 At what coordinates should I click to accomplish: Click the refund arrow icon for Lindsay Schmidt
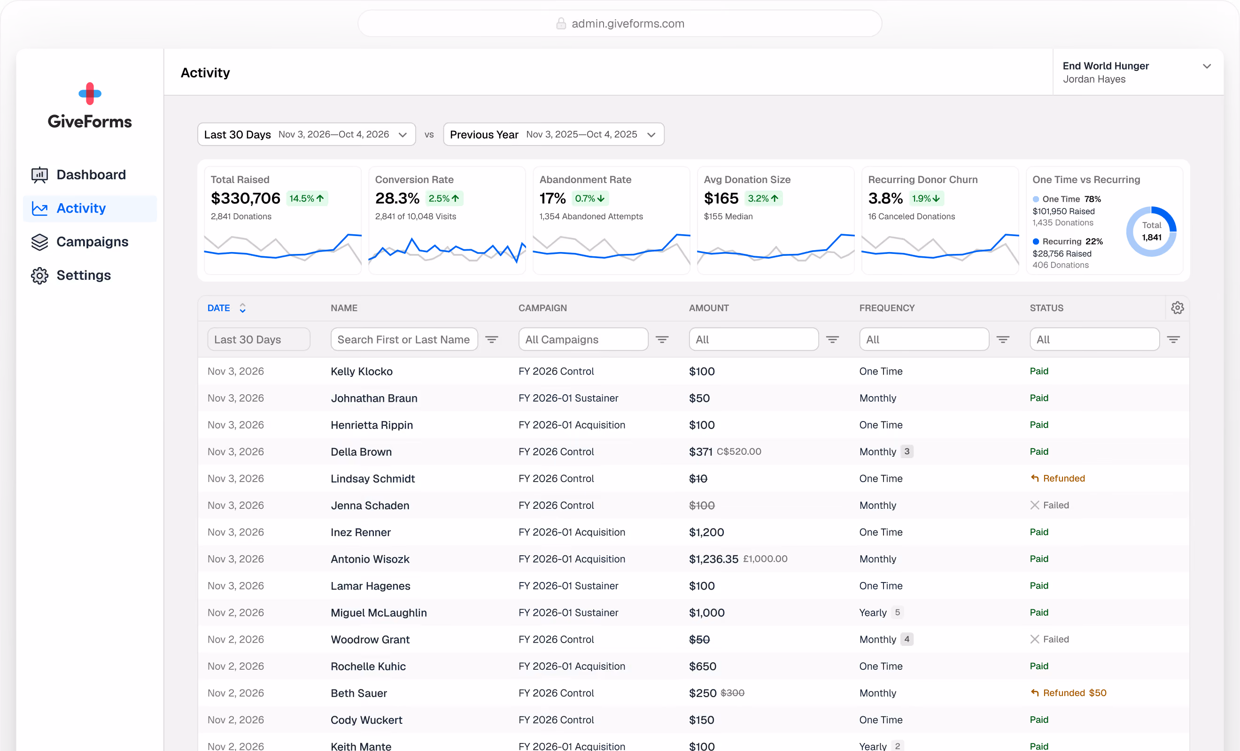pos(1035,478)
